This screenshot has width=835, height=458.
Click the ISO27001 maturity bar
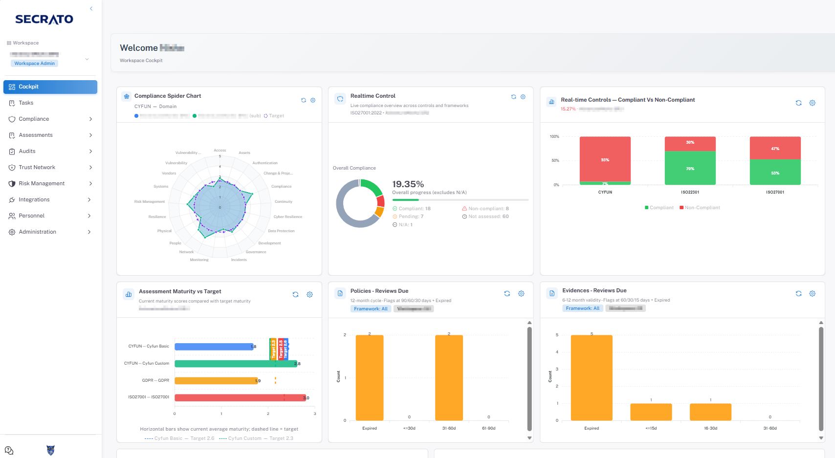[240, 398]
